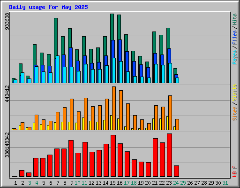Click day 21 on the x-axis
The width and height of the screenshot is (240, 188).
[155, 183]
